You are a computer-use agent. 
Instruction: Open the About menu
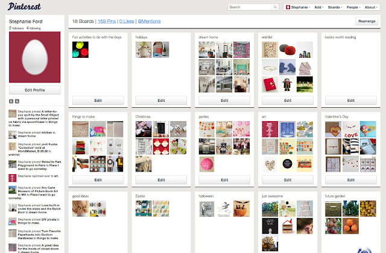pos(371,7)
